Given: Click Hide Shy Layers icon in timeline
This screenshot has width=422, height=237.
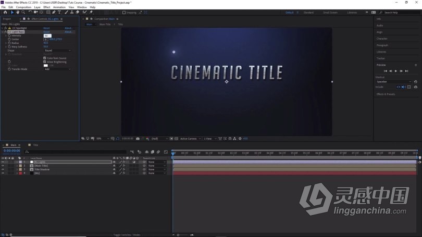Looking at the screenshot, I should click(x=147, y=152).
